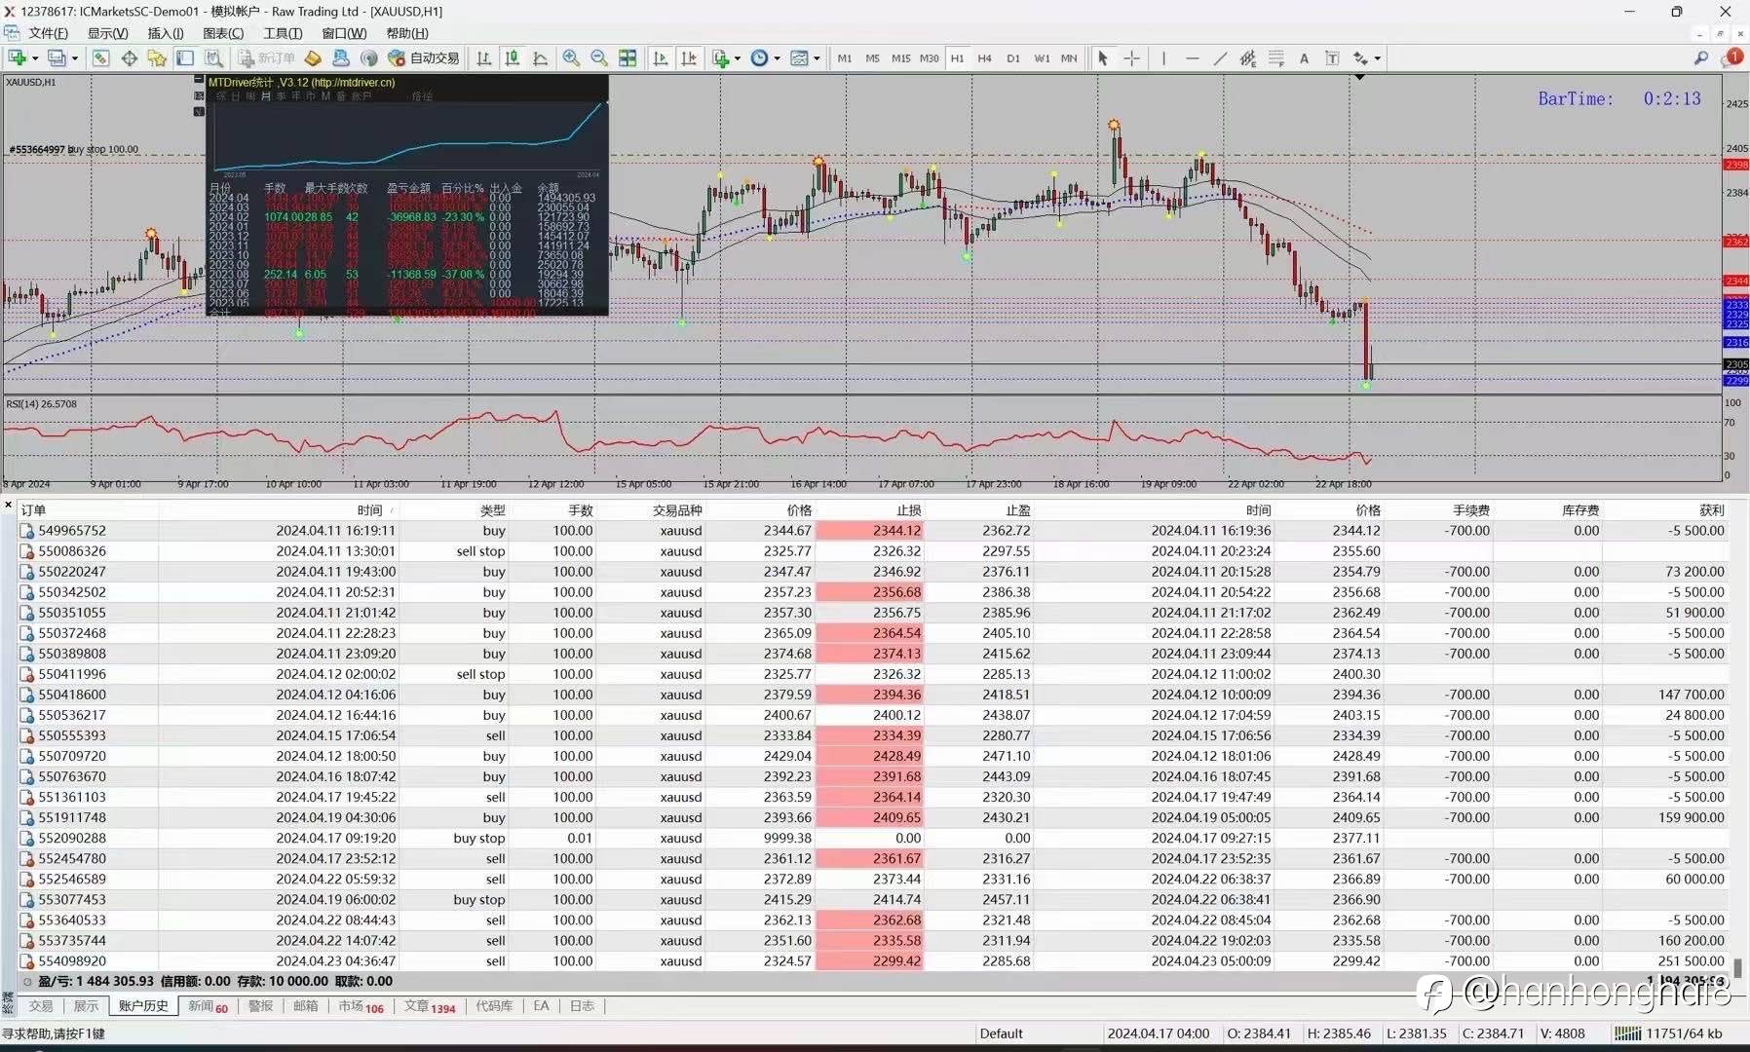Click the 新订单 New Order button
Image resolution: width=1750 pixels, height=1052 pixels.
(x=267, y=58)
